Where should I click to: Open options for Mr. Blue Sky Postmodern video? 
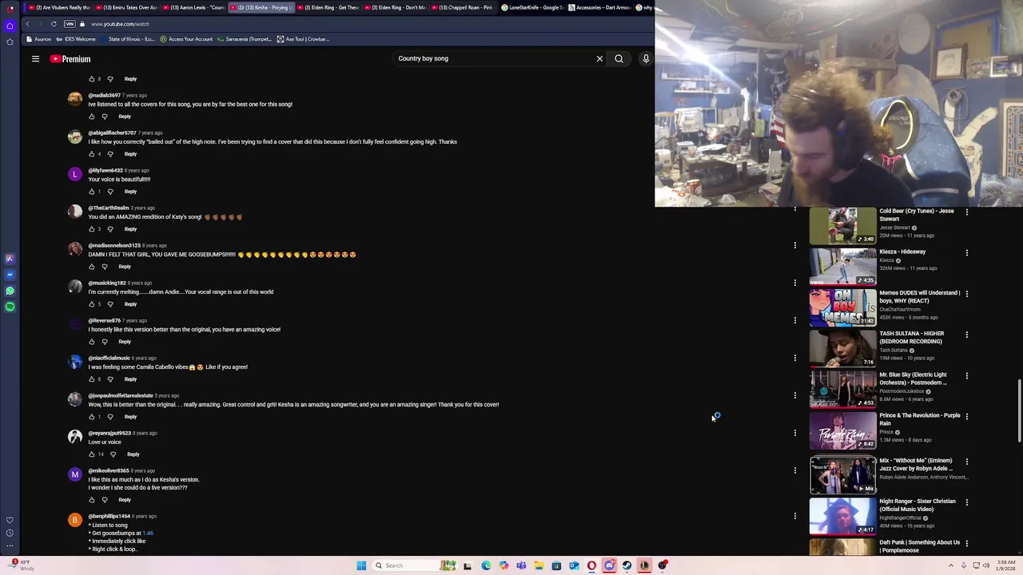pyautogui.click(x=967, y=375)
